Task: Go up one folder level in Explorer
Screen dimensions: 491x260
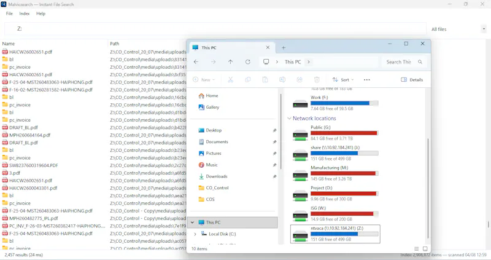Action: pos(231,62)
